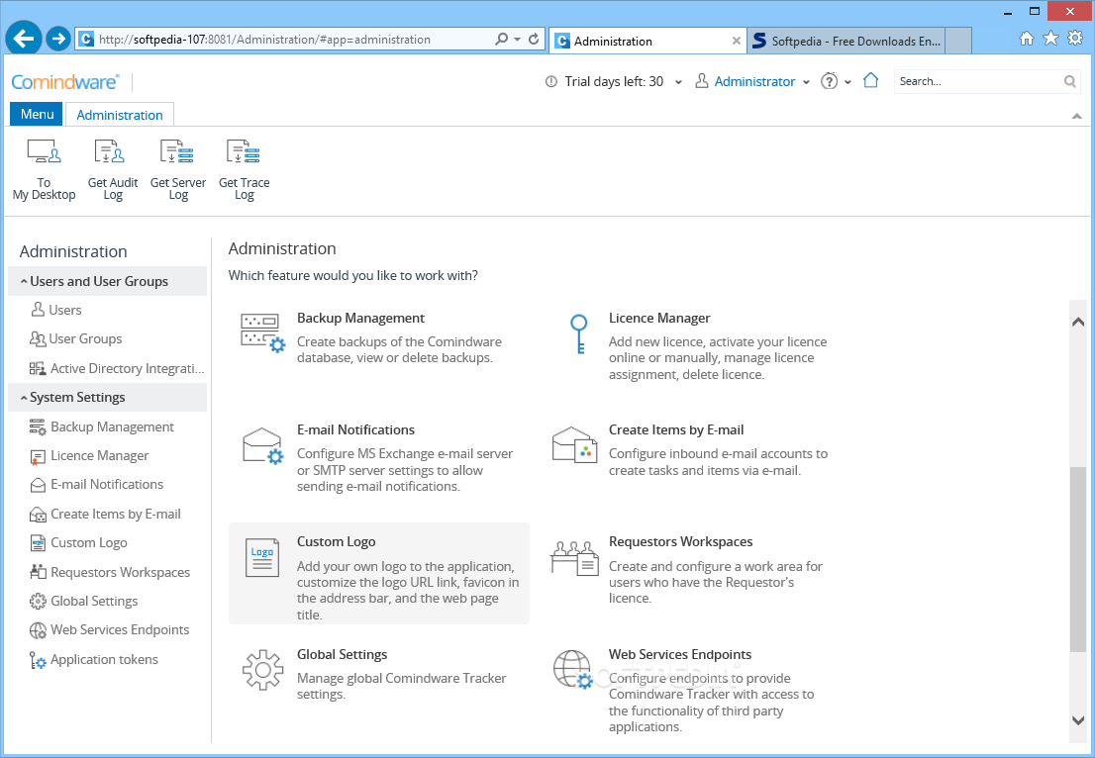Click the Comindware logo
This screenshot has width=1095, height=758.
tap(65, 82)
